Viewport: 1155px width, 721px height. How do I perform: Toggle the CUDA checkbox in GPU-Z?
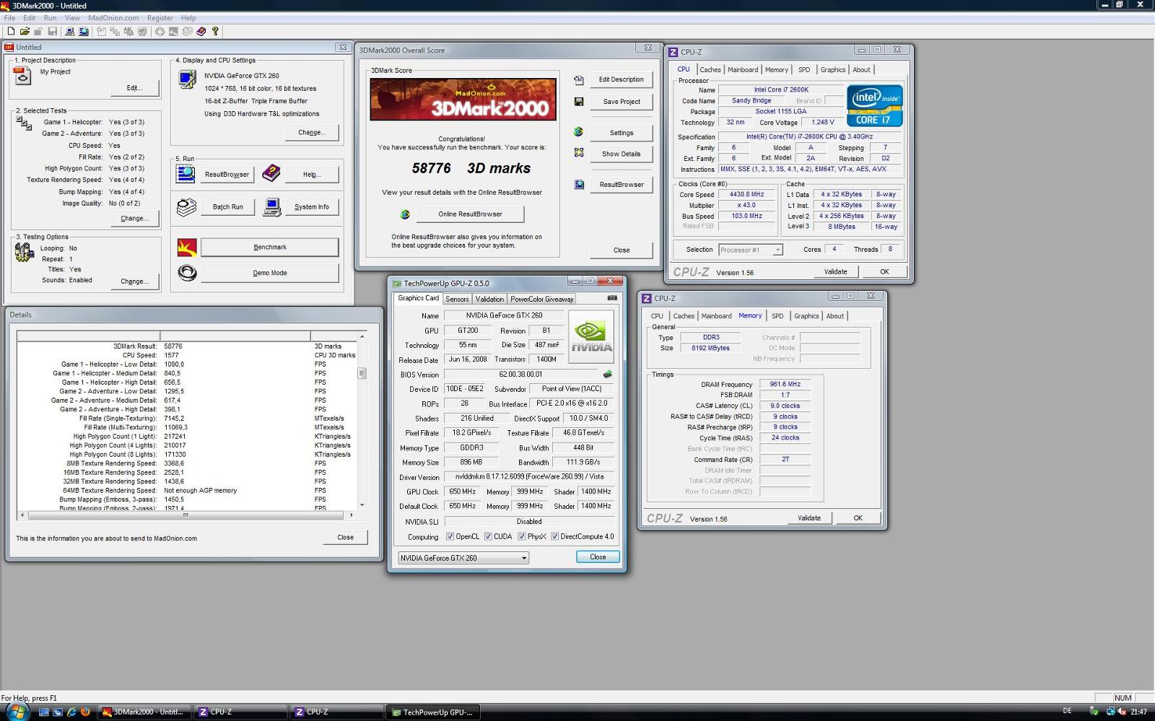point(488,536)
